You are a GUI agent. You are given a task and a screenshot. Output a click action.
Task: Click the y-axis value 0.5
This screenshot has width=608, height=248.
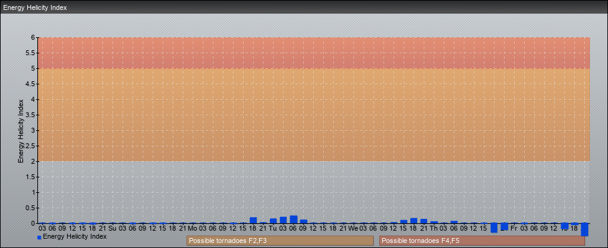(30, 208)
